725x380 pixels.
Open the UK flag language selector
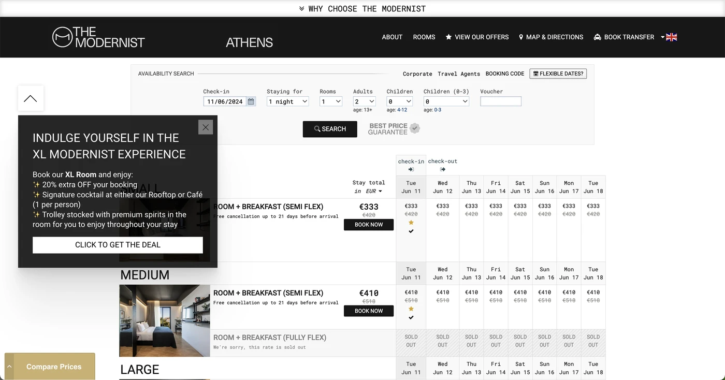[669, 37]
